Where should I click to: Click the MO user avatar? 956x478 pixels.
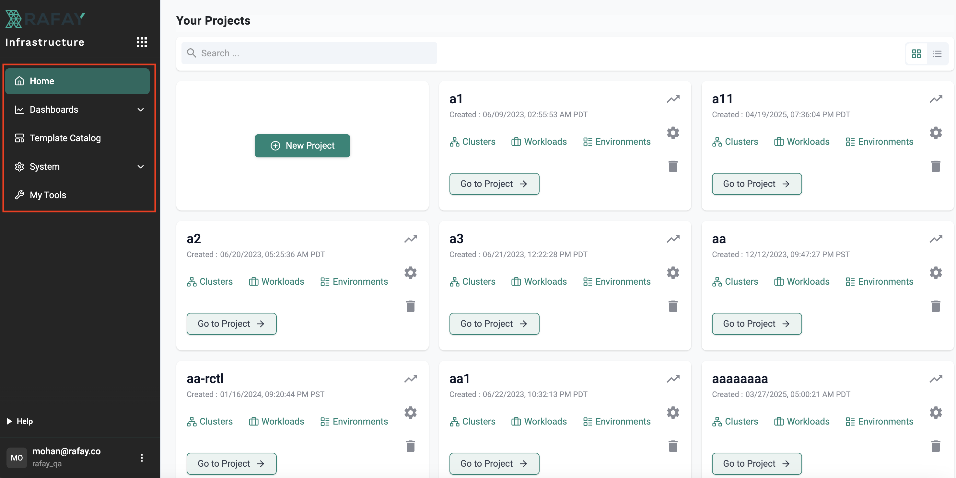[17, 458]
